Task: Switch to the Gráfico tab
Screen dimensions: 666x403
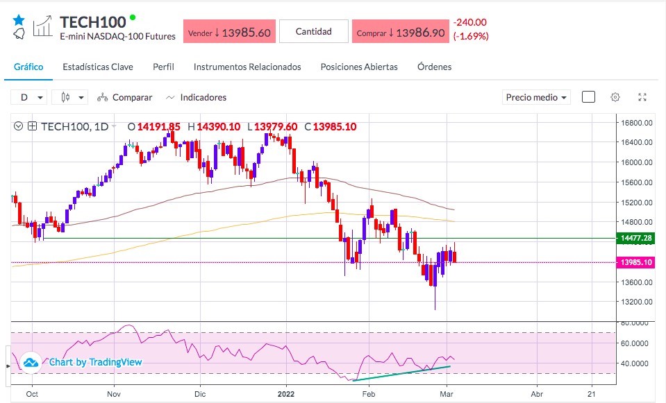Action: pos(28,67)
